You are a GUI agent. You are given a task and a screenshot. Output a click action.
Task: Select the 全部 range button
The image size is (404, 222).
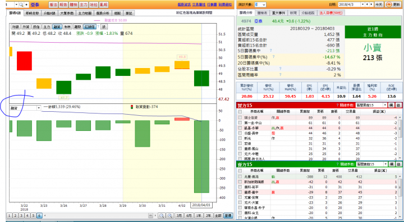coord(218,216)
